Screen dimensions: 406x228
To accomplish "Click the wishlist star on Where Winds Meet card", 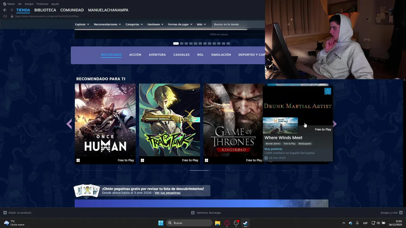I will click(x=328, y=91).
